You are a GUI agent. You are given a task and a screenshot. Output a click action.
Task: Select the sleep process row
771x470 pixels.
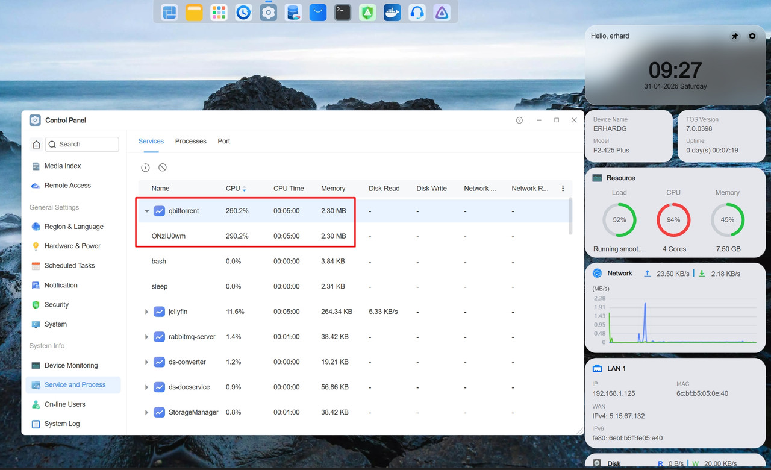[353, 287]
